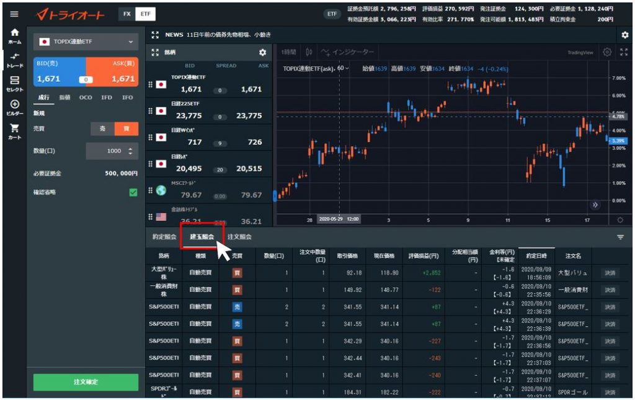This screenshot has height=400, width=635.
Task: Switch to the 注文照会 tab
Action: click(239, 237)
